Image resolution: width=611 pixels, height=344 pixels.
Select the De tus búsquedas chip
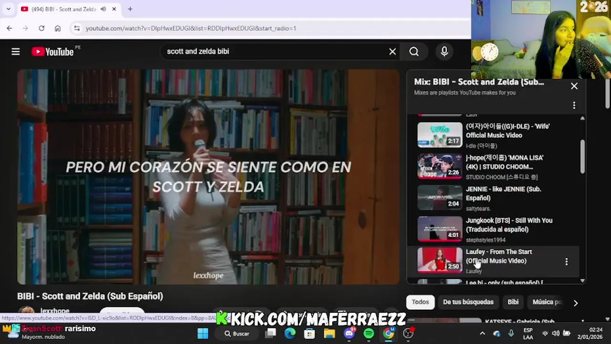click(468, 302)
